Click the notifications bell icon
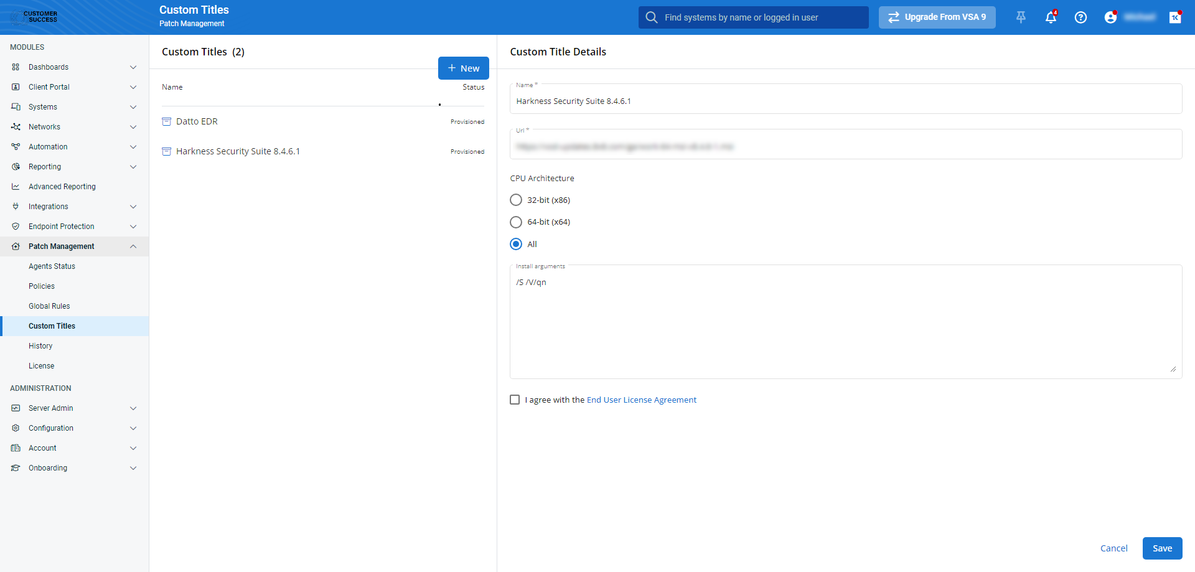 [1051, 17]
